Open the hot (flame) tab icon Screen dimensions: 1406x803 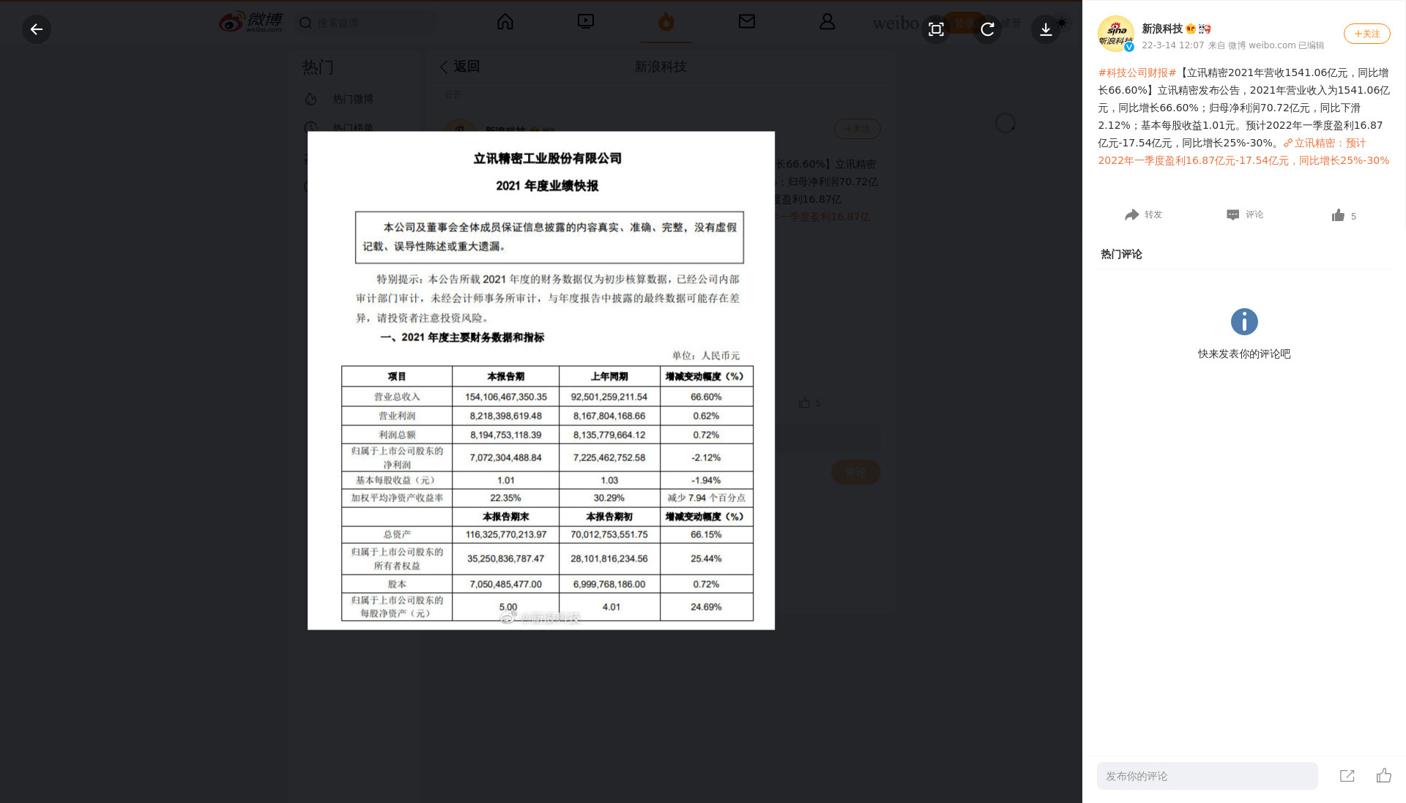[666, 22]
